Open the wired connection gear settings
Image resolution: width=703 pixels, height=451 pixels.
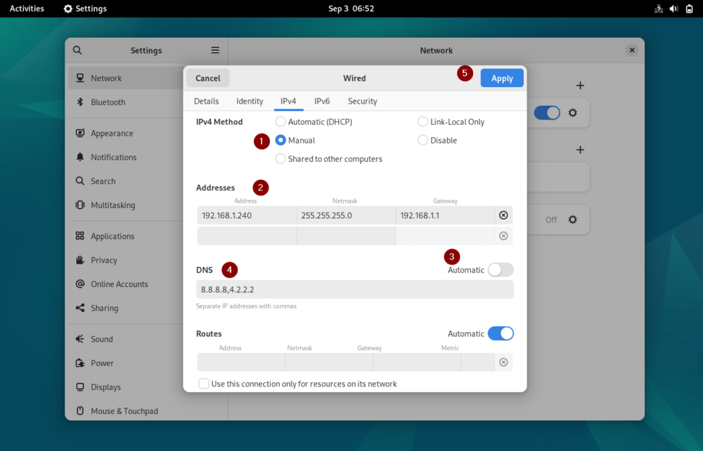[x=574, y=112]
